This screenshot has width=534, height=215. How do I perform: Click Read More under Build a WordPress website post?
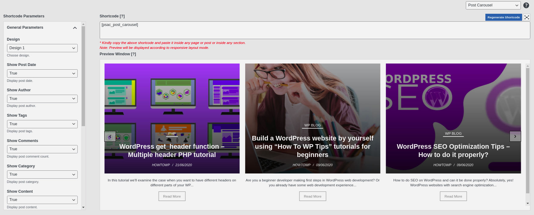tap(313, 196)
